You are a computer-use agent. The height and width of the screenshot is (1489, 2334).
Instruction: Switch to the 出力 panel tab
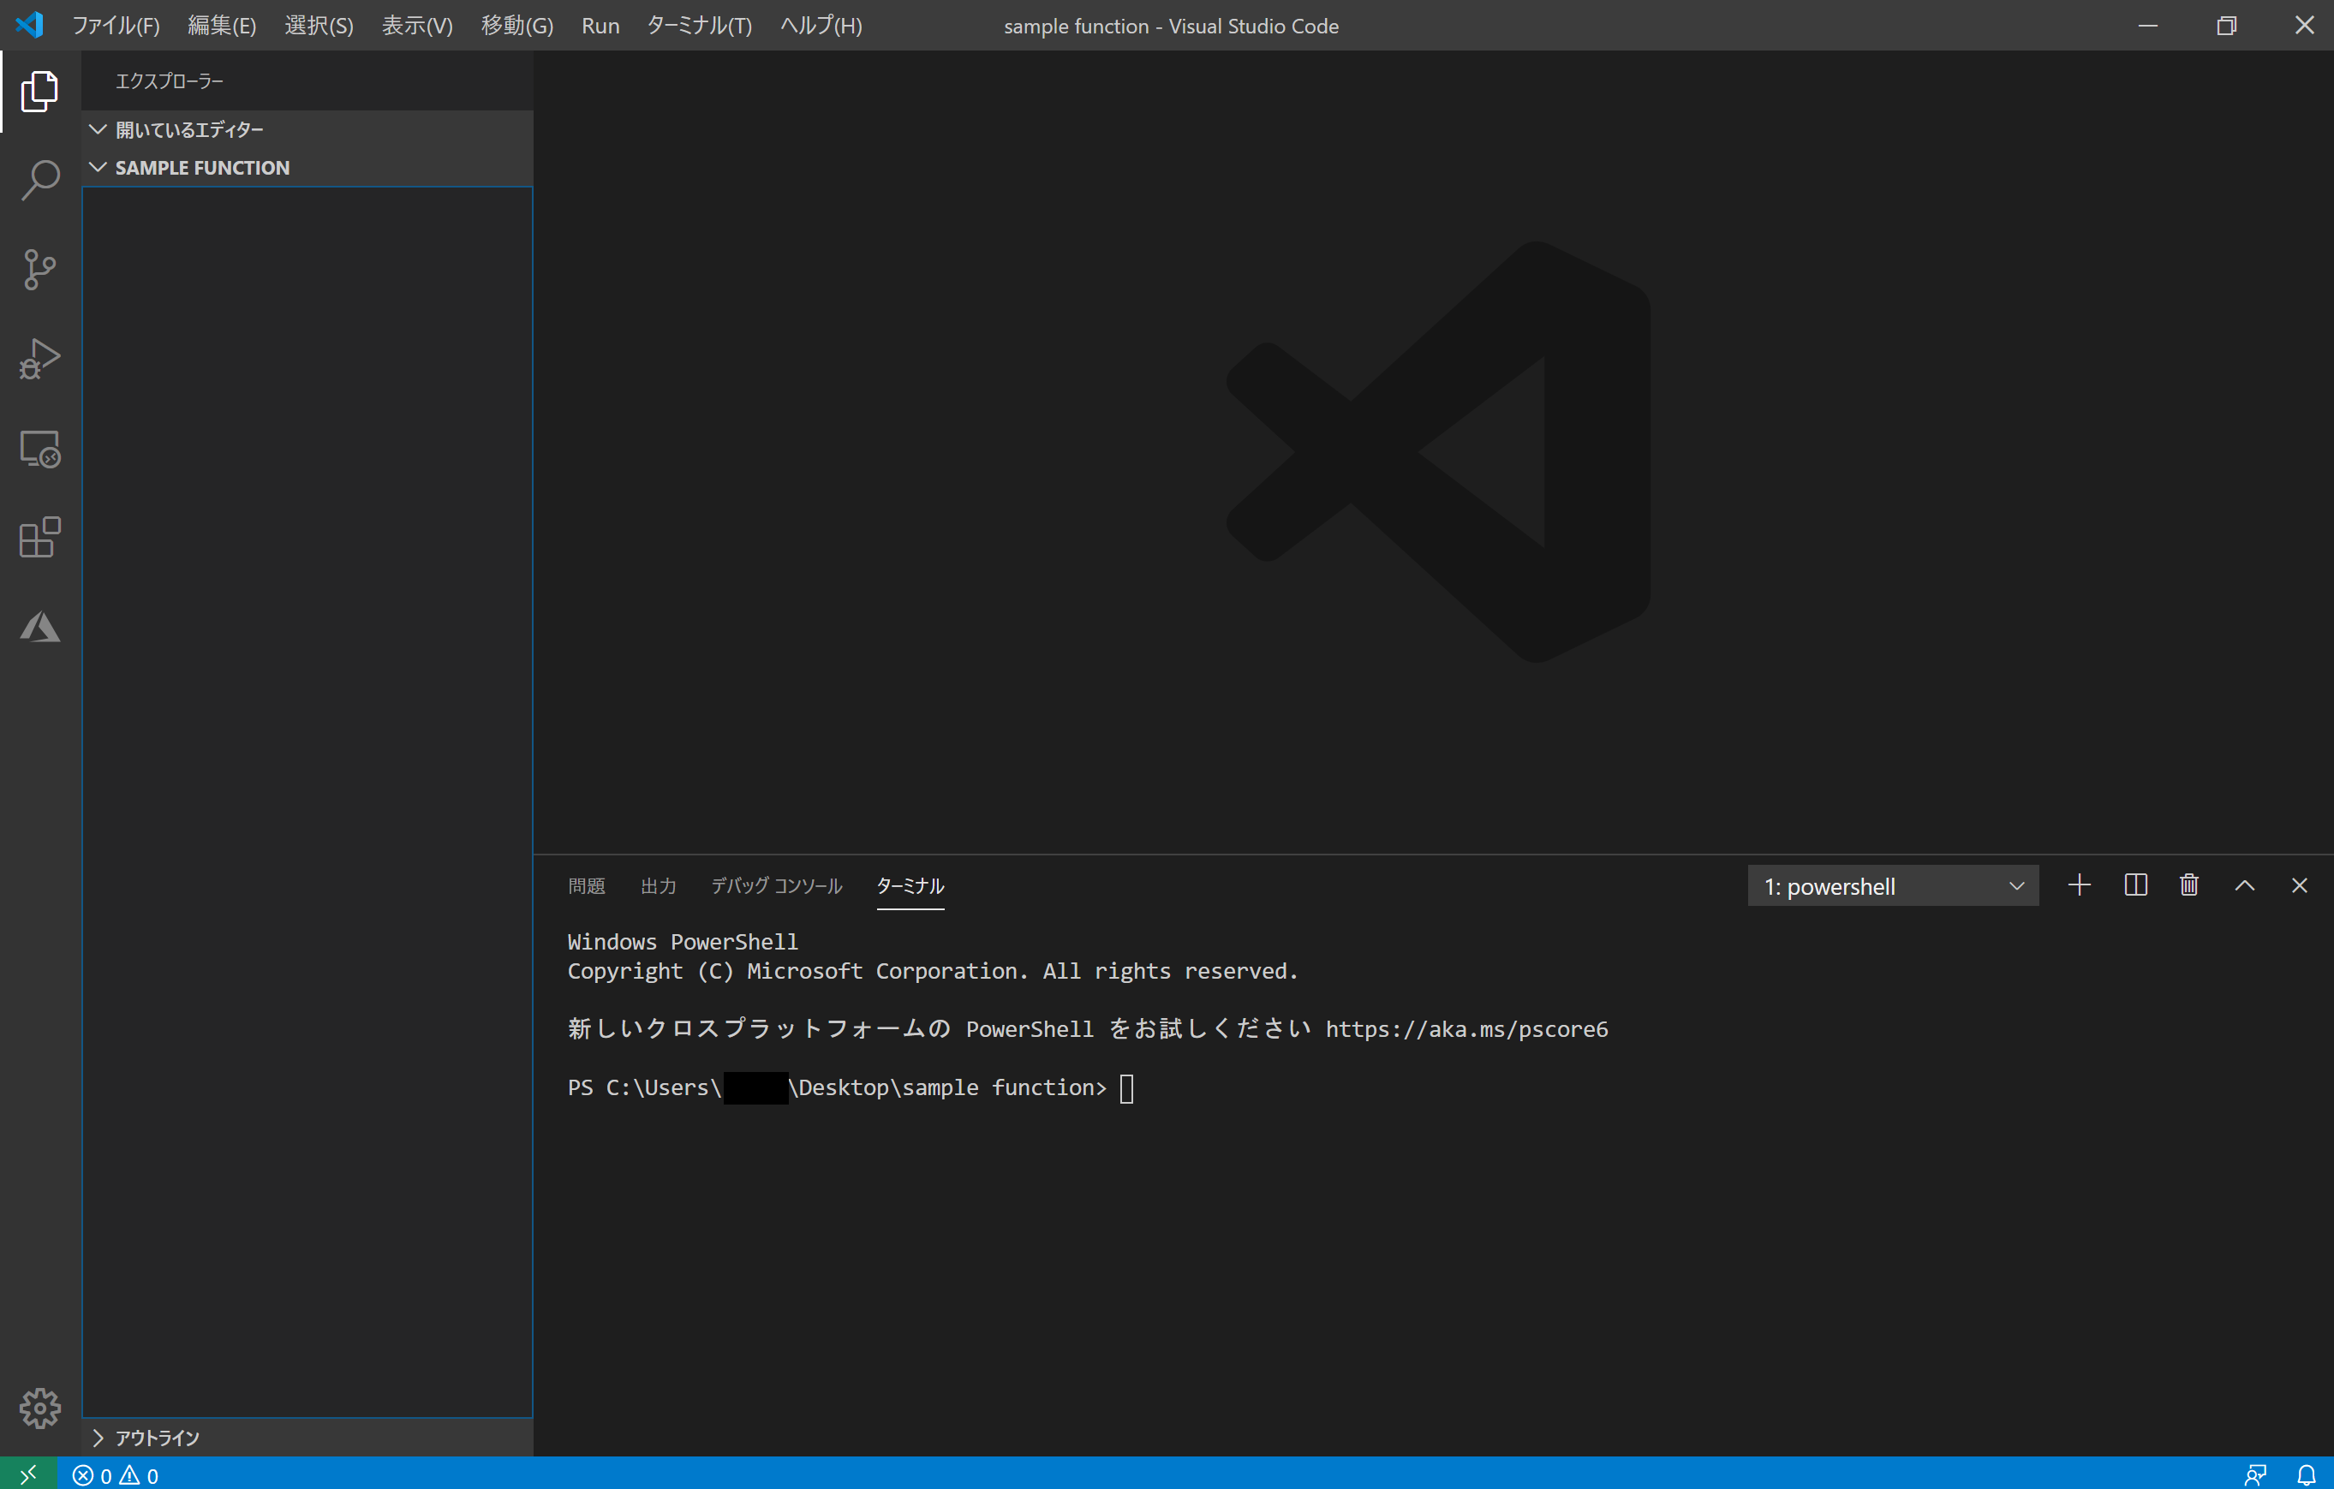pos(658,885)
